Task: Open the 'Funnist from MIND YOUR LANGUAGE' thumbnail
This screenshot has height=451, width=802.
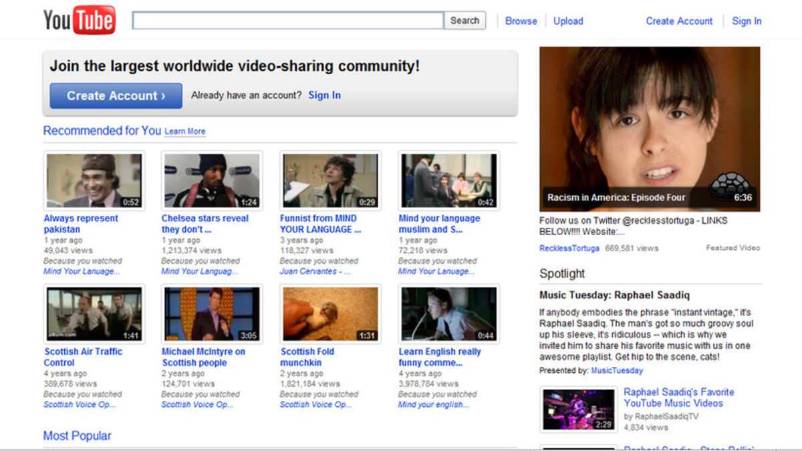Action: pyautogui.click(x=330, y=181)
